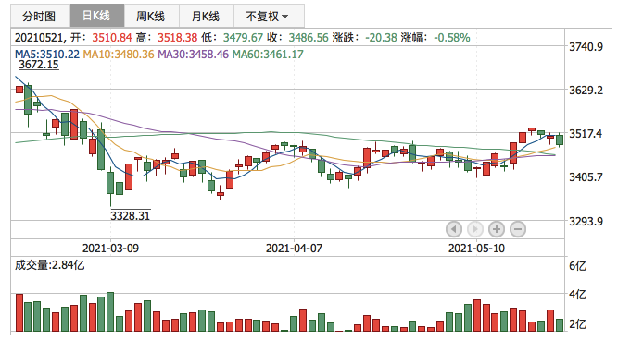
Task: Click the 3672.15 high price annotation
Action: coord(39,65)
